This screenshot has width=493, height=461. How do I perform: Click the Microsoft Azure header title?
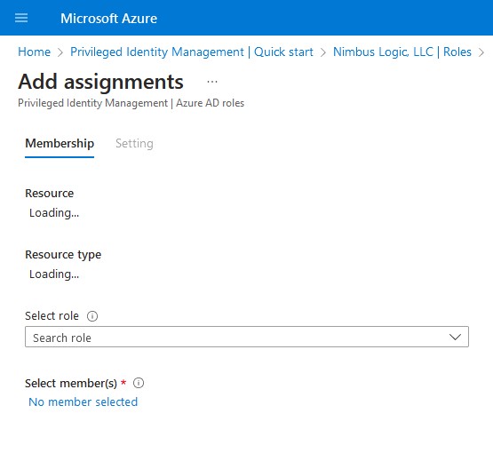108,19
